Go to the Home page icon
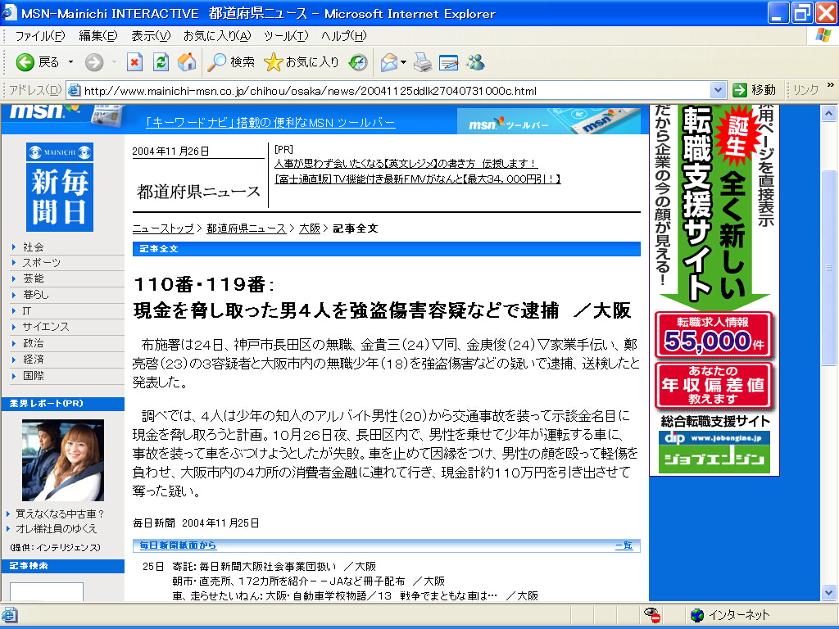The width and height of the screenshot is (839, 629). point(187,62)
